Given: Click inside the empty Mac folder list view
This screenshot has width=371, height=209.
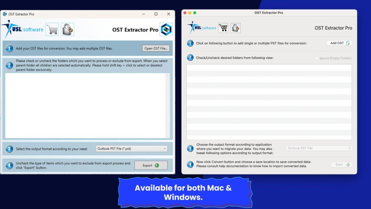Looking at the screenshot, I should (269, 102).
